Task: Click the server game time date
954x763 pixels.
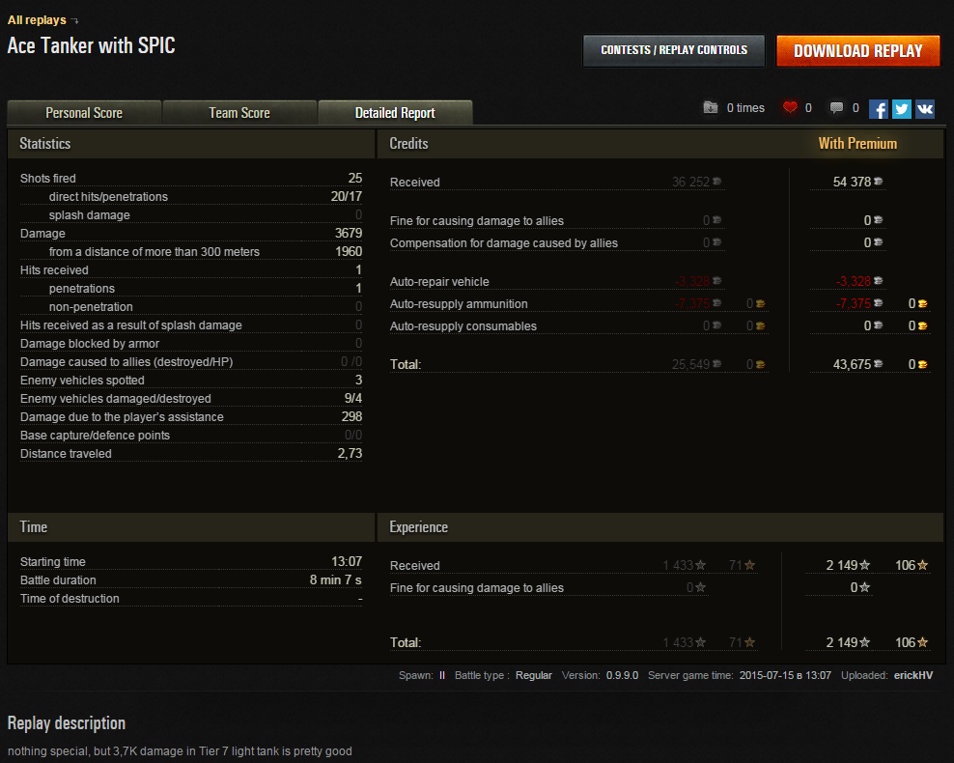Action: [x=785, y=675]
